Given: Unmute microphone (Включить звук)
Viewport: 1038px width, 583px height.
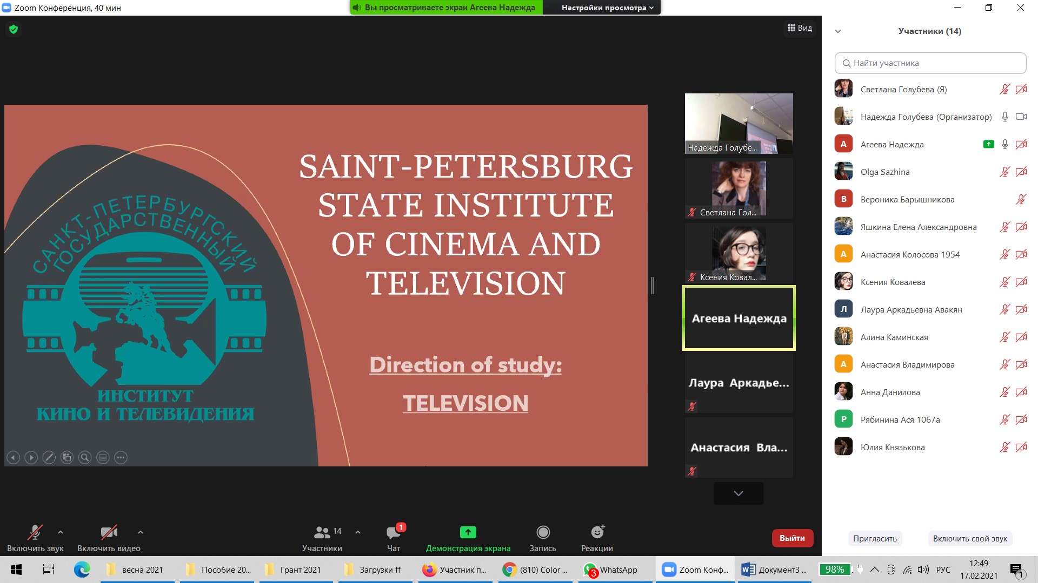Looking at the screenshot, I should 35,533.
